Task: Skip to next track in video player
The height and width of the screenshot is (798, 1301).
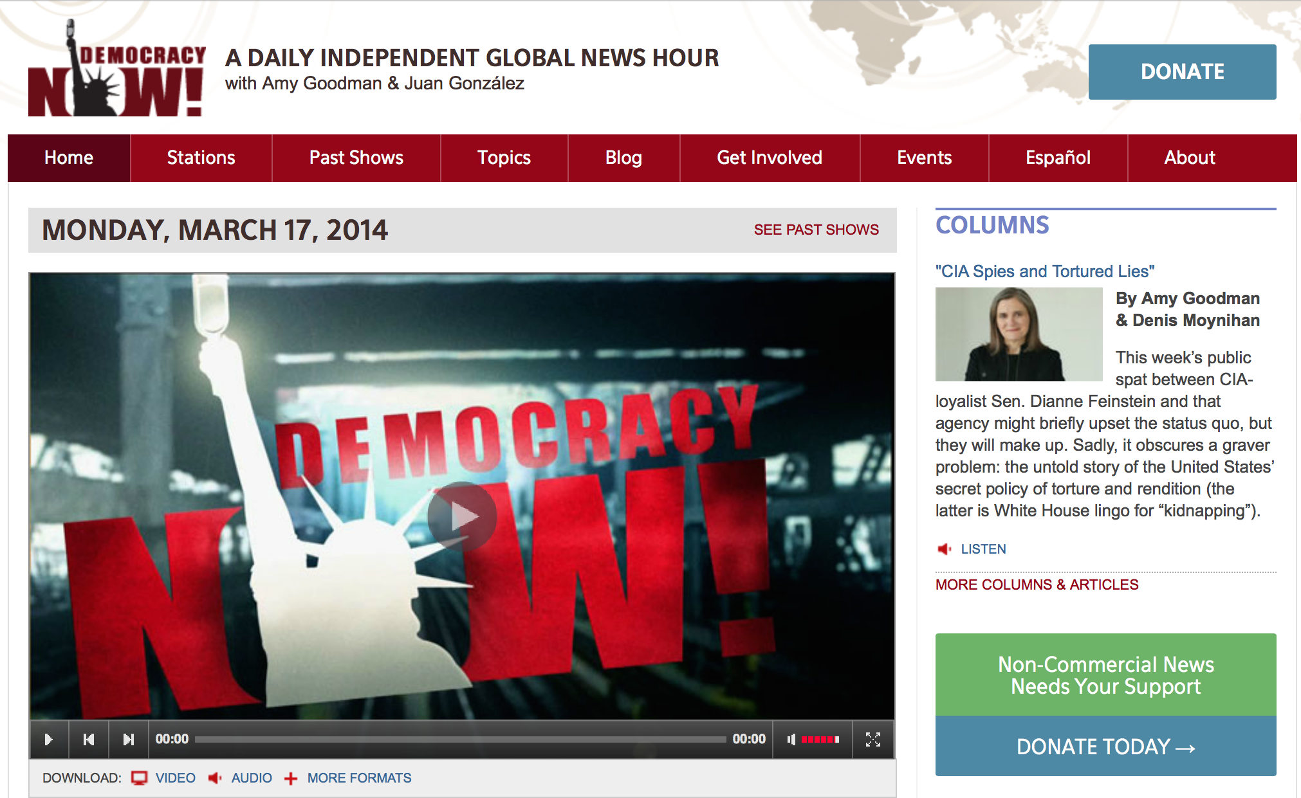Action: pos(129,739)
